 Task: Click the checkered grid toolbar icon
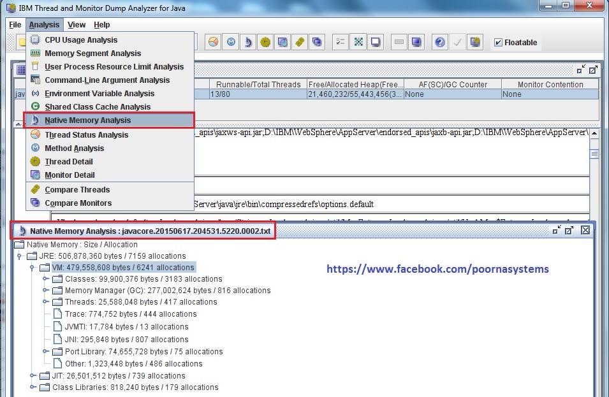[358, 42]
